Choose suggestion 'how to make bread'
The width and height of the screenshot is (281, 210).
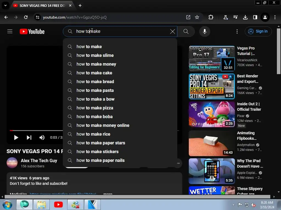(120, 81)
